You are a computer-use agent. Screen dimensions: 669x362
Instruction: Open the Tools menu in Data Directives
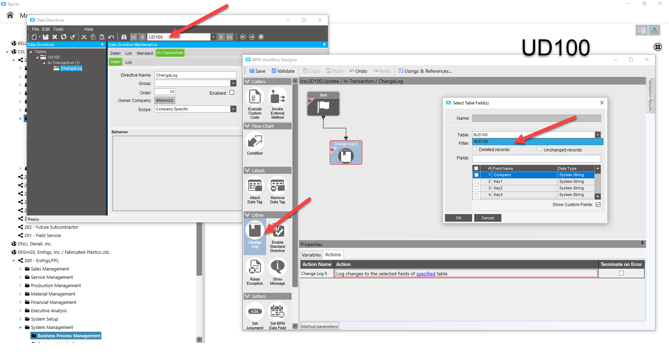pyautogui.click(x=58, y=29)
